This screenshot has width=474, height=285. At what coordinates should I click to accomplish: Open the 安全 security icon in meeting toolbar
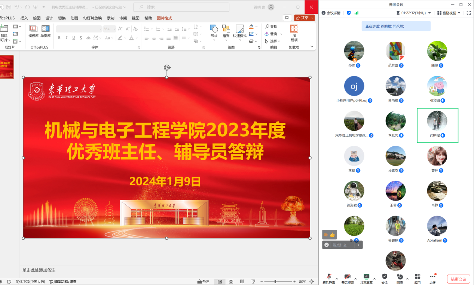coord(385,277)
